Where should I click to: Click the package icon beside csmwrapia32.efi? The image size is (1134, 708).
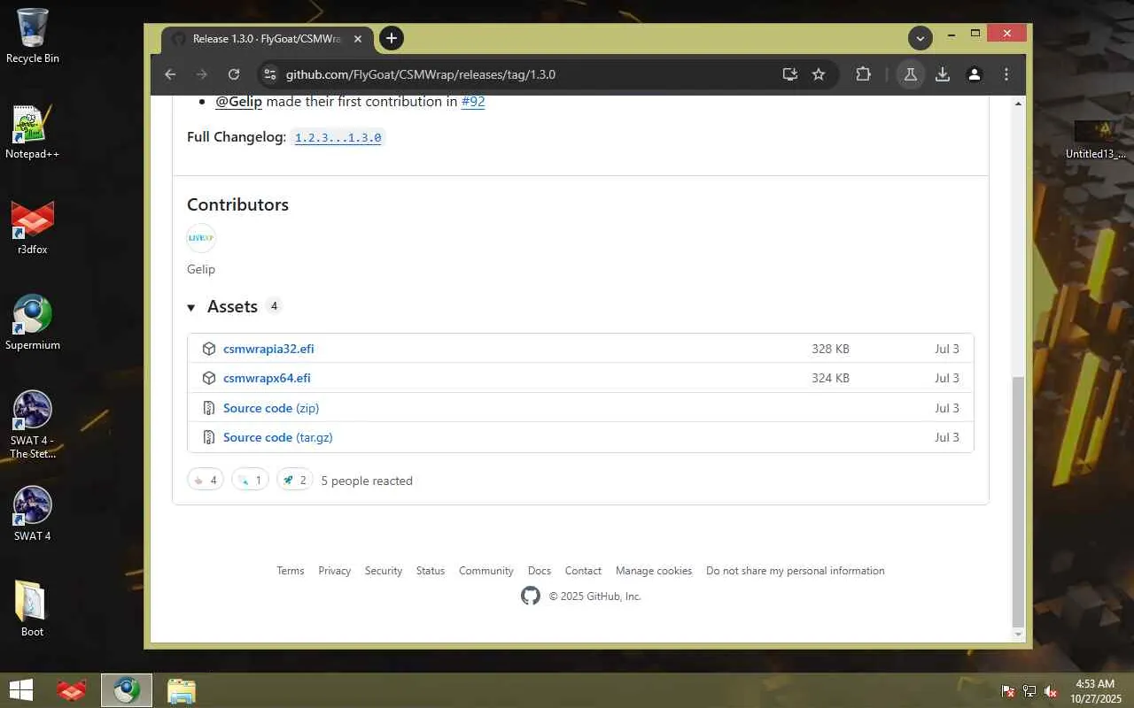pyautogui.click(x=209, y=349)
